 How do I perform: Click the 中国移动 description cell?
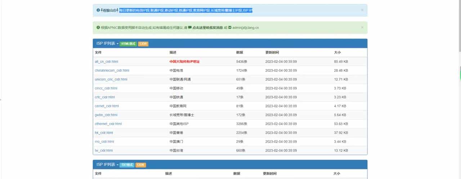pos(176,88)
